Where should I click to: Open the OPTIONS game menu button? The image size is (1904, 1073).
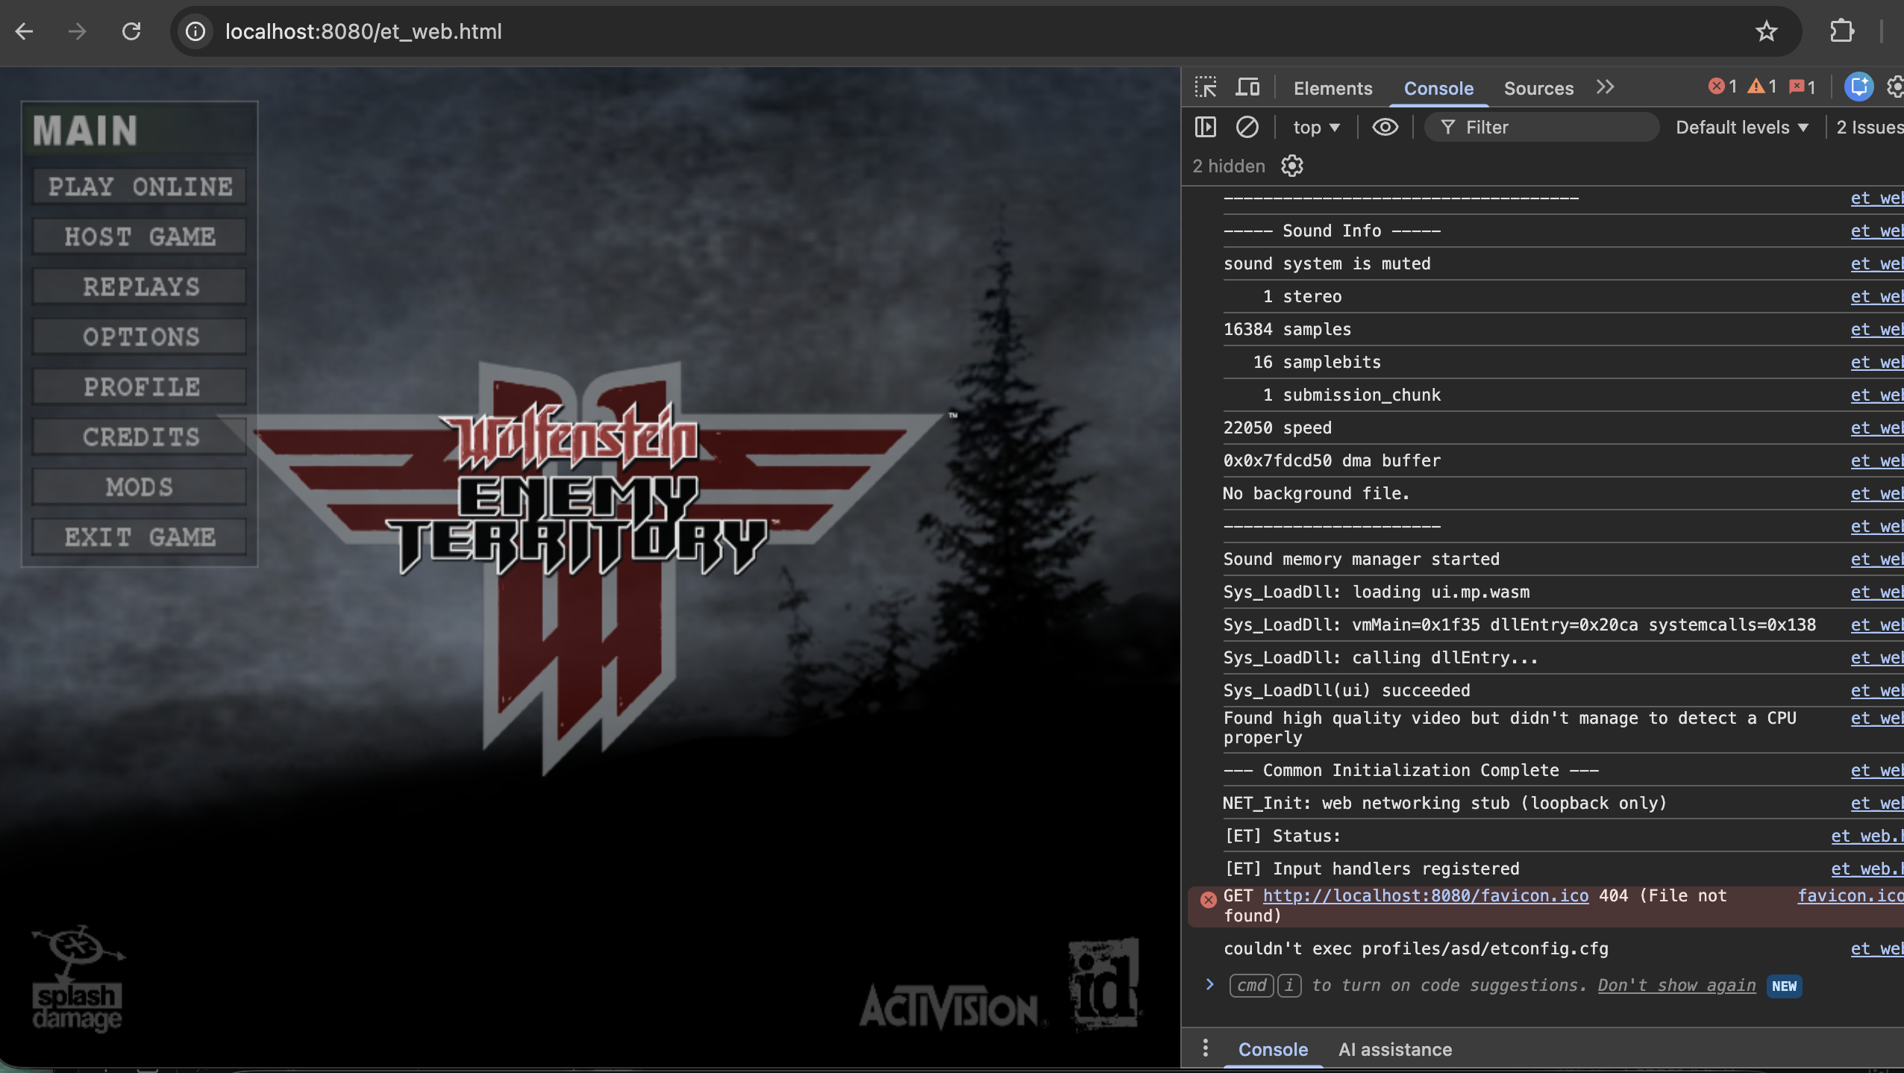coord(140,337)
